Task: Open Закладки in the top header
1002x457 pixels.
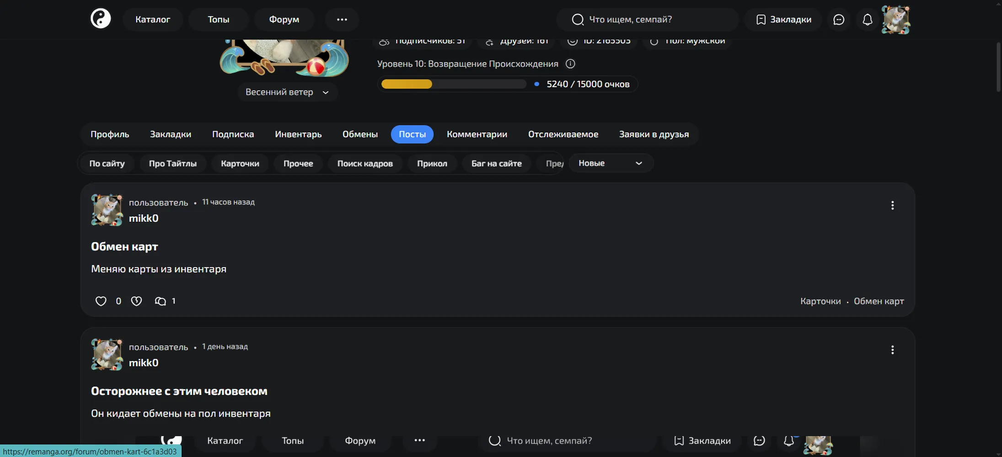Action: click(x=783, y=19)
